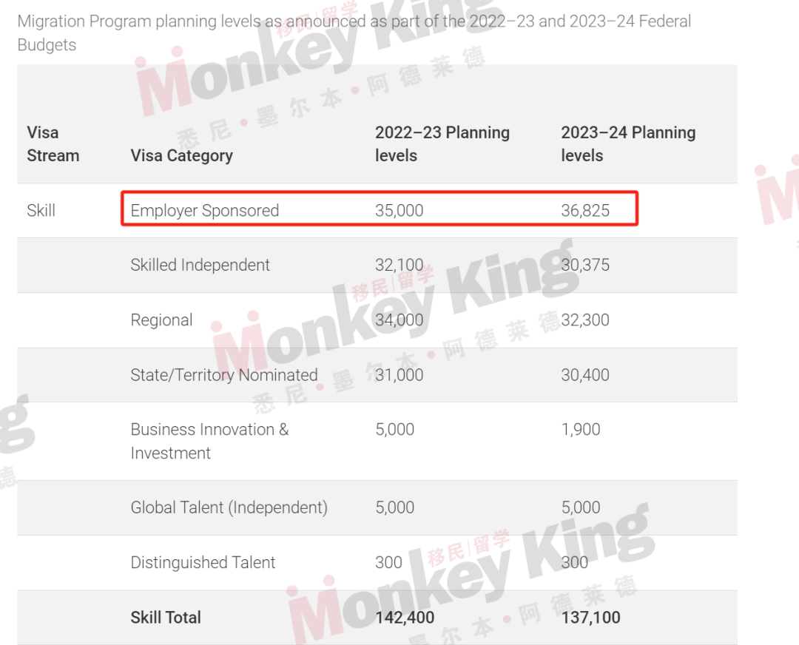Click the 30,400 value cell
Image resolution: width=799 pixels, height=645 pixels.
(585, 375)
